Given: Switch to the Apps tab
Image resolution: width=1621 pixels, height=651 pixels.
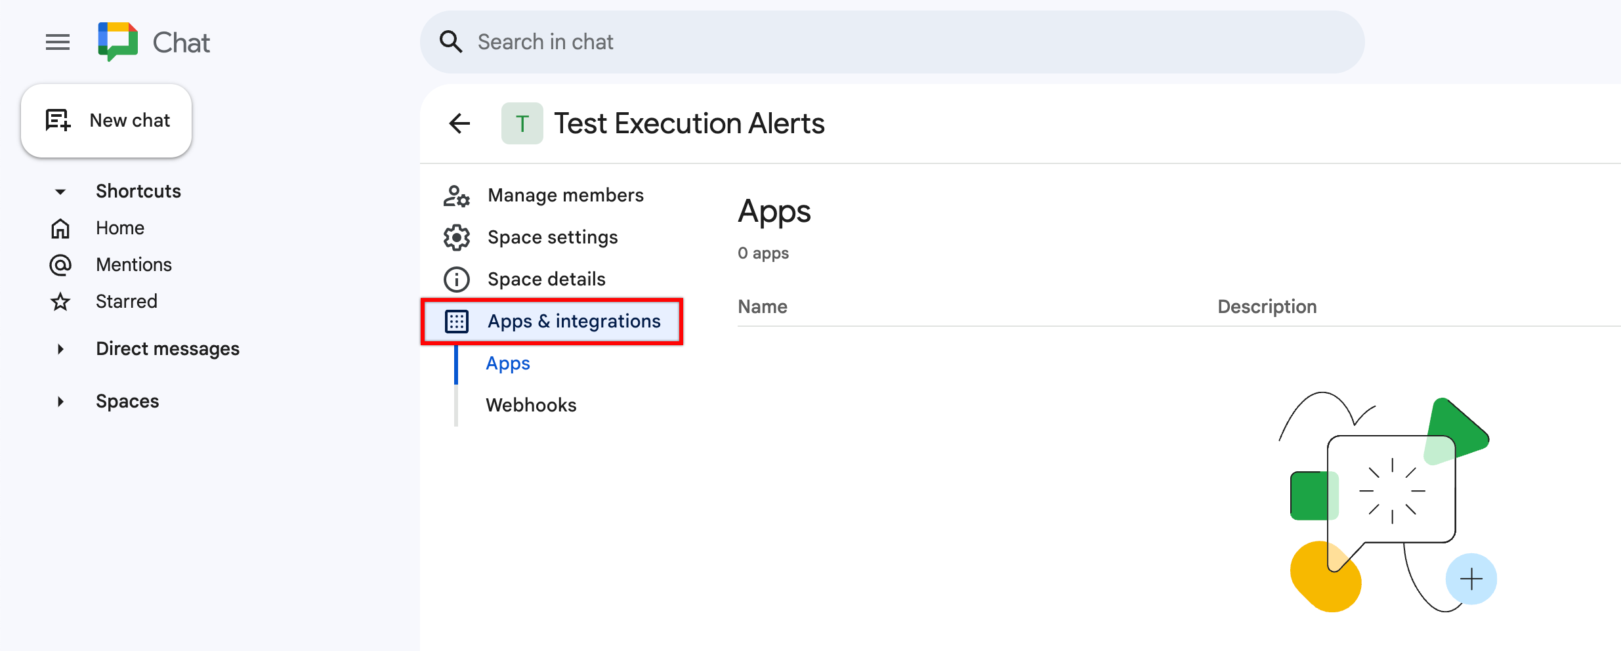Looking at the screenshot, I should click(507, 363).
